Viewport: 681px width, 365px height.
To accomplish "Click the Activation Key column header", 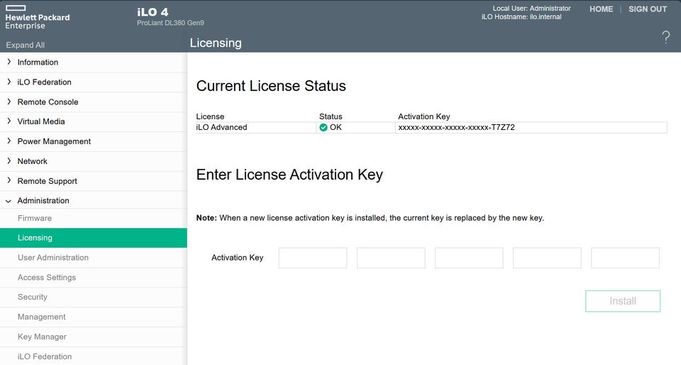I will click(x=424, y=116).
